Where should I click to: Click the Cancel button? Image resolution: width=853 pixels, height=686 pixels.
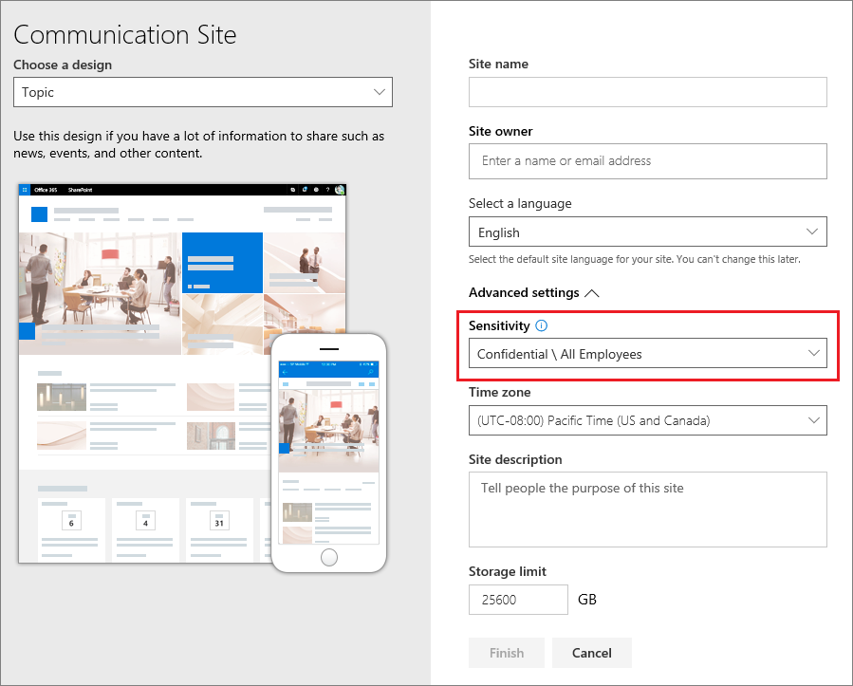click(x=591, y=653)
